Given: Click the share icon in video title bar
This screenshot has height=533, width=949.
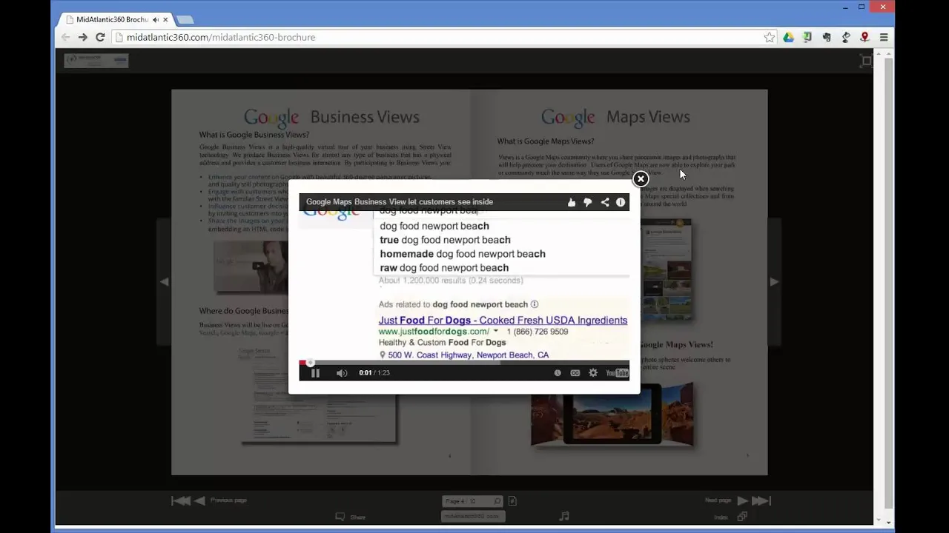Looking at the screenshot, I should click(x=605, y=202).
